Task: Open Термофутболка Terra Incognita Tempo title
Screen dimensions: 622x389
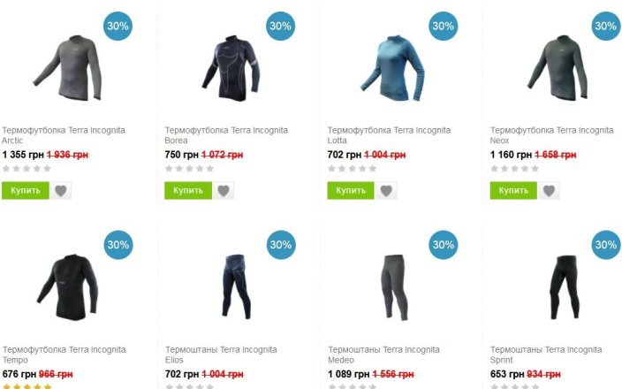Action: point(64,355)
